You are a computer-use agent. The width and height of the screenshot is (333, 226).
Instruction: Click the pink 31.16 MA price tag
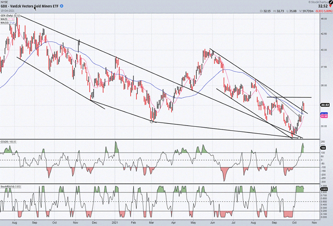[x=324, y=117]
